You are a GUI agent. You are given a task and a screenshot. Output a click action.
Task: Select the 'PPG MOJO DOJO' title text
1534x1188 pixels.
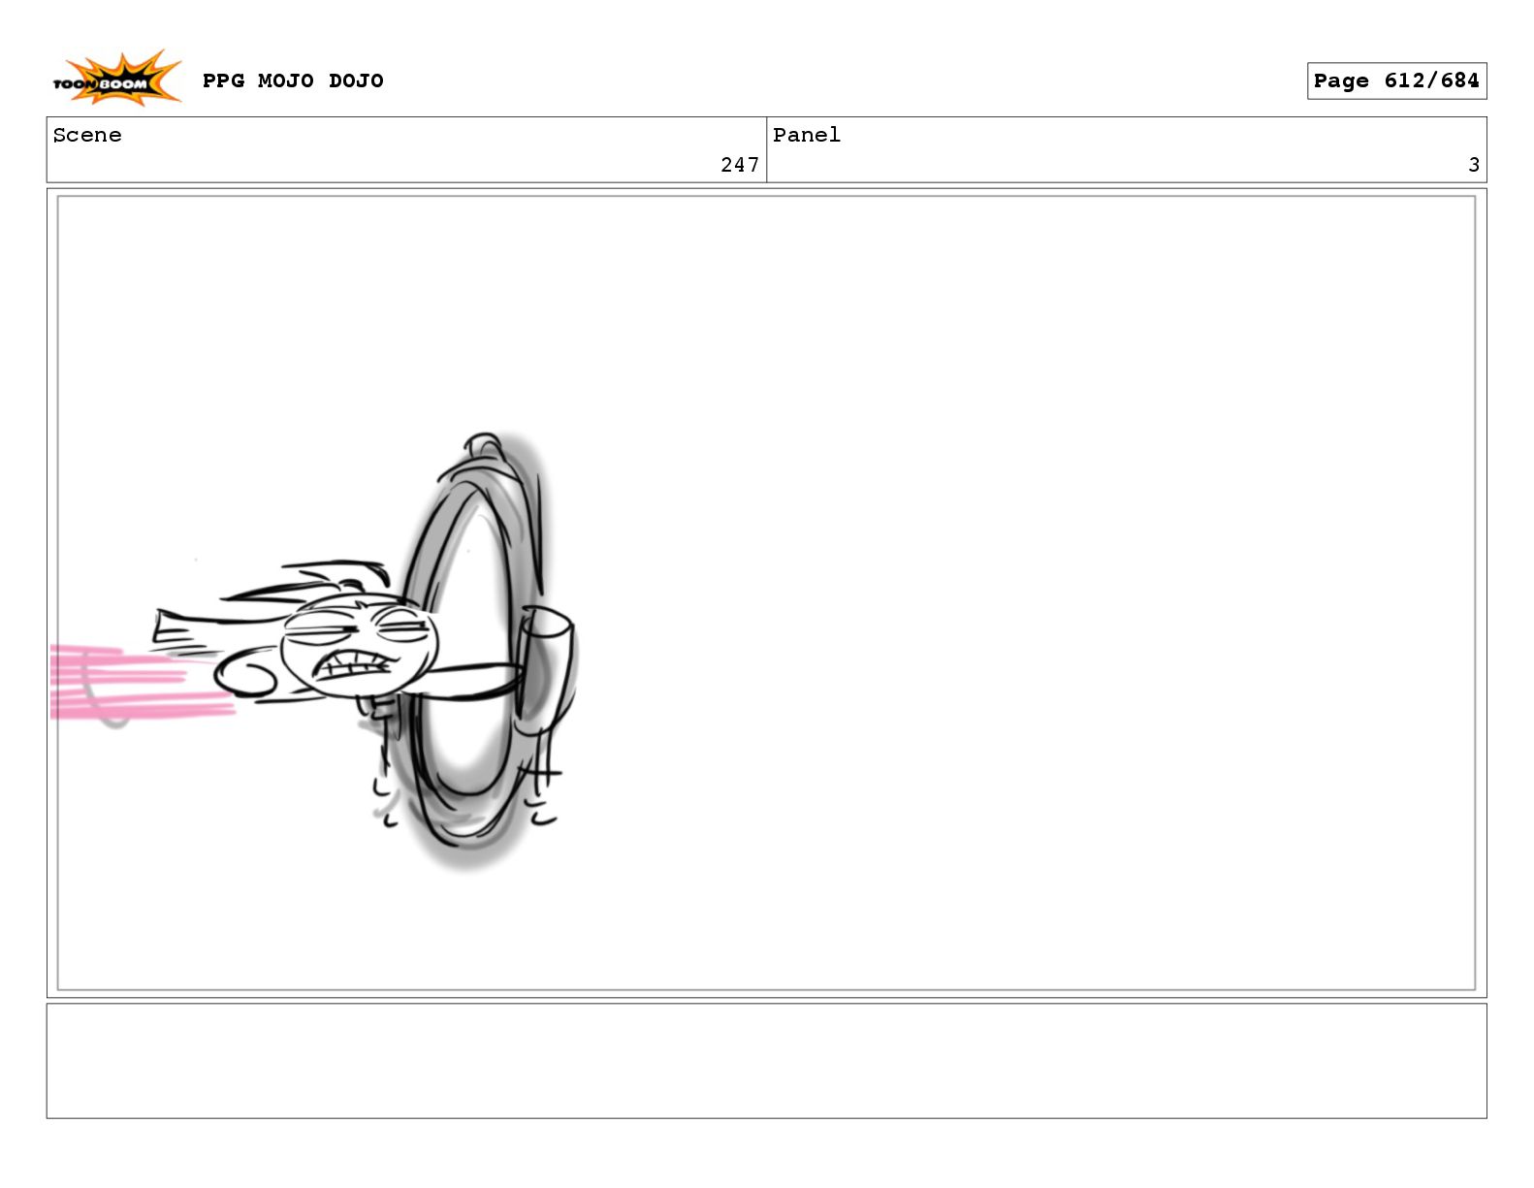point(293,80)
